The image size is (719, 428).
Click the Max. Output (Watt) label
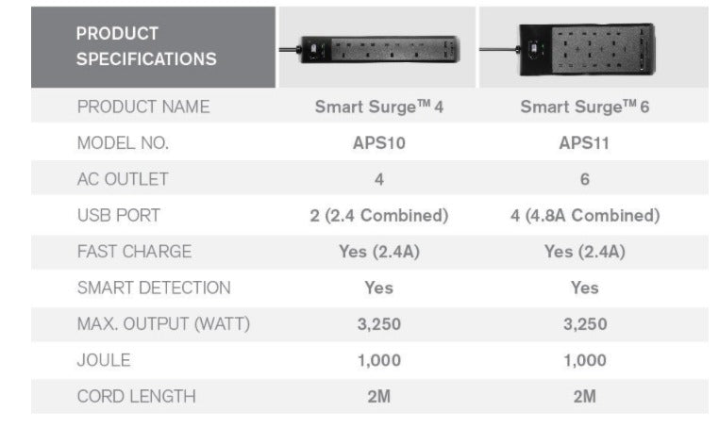[163, 324]
